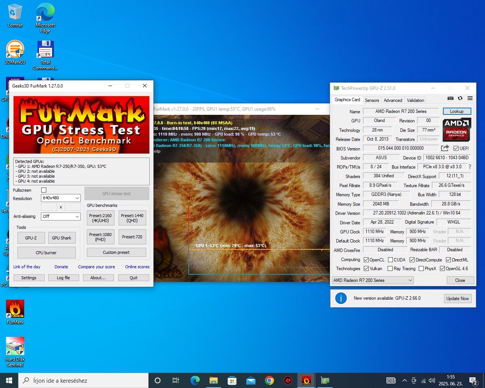
Task: Open Microsoft Store from the taskbar
Action: click(232, 380)
